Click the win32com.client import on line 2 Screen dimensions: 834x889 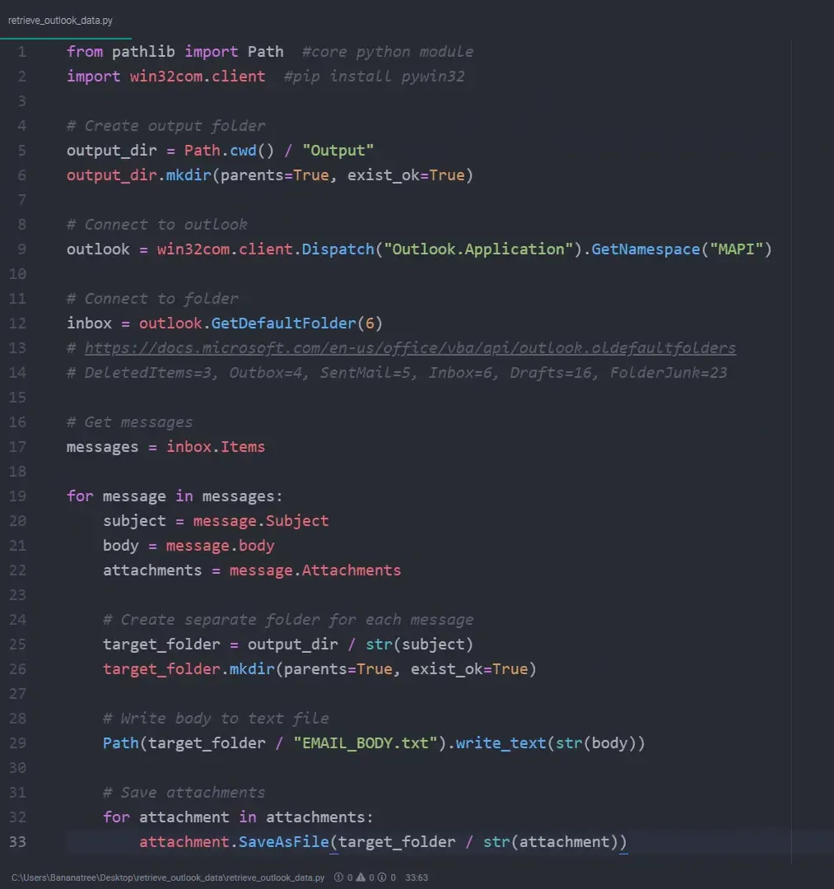tap(198, 77)
